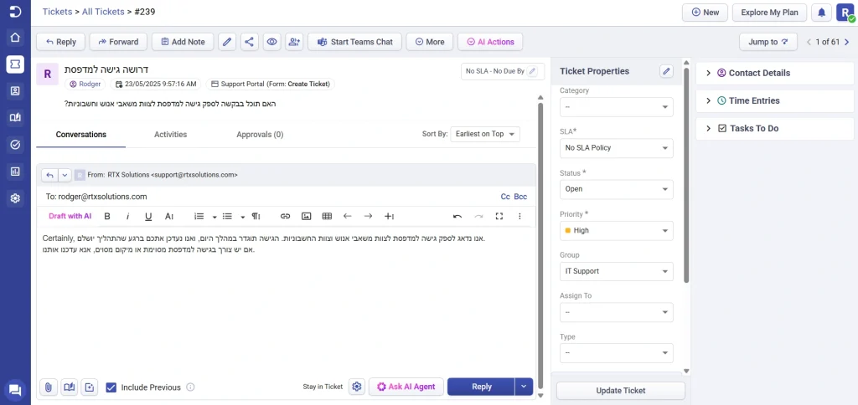Click the Start Teams Chat button

coord(354,42)
